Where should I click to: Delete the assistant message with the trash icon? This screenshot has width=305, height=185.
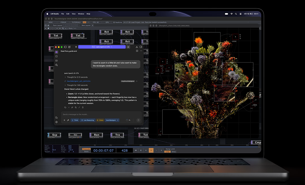click(83, 107)
